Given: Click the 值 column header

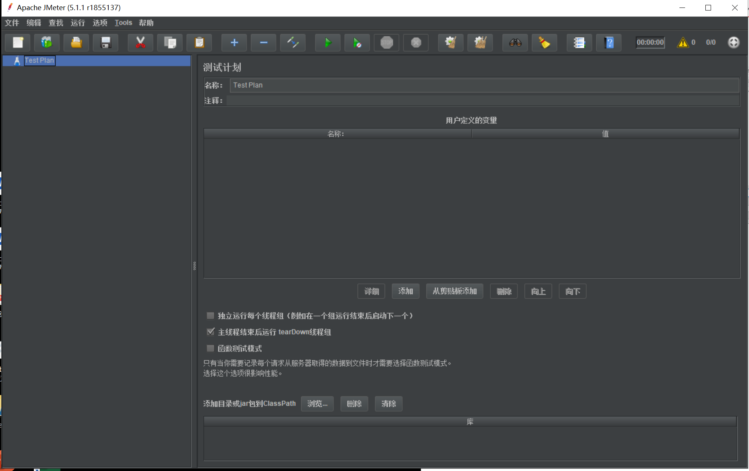Looking at the screenshot, I should click(x=605, y=134).
